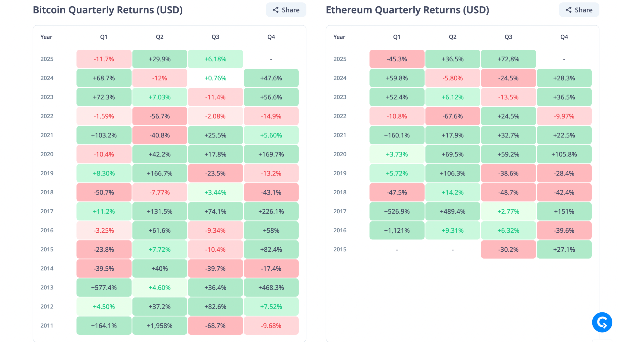Select Bitcoin 2023 Q2 cell +7.03%
Viewport: 618px width, 342px height.
[x=160, y=97]
